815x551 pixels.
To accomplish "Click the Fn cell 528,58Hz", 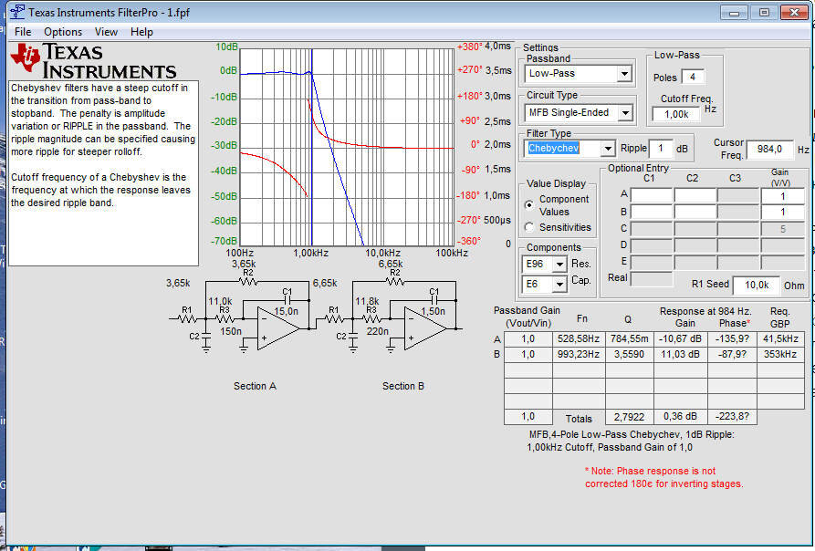I will 579,339.
